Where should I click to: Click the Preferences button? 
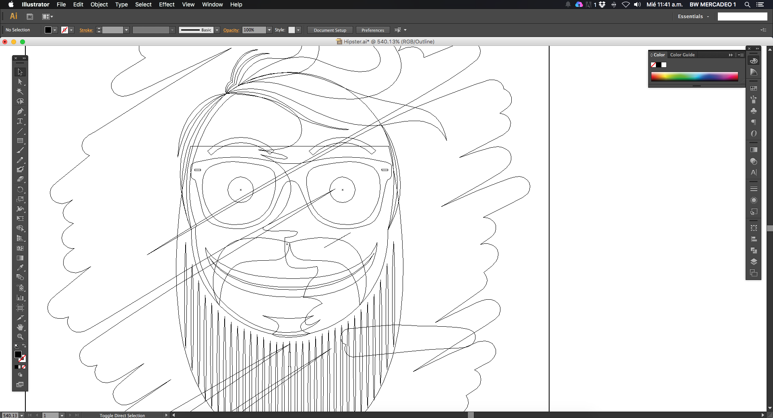(372, 30)
